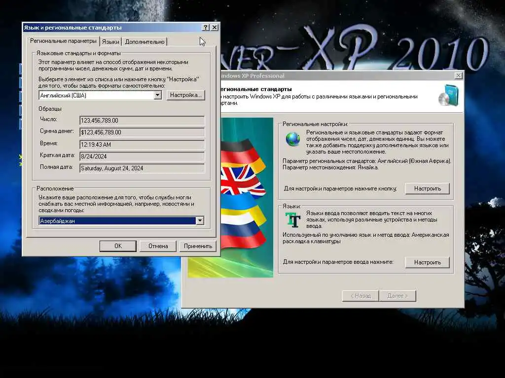The height and width of the screenshot is (378, 505).
Task: Click the Назад button in setup window
Action: point(361,296)
